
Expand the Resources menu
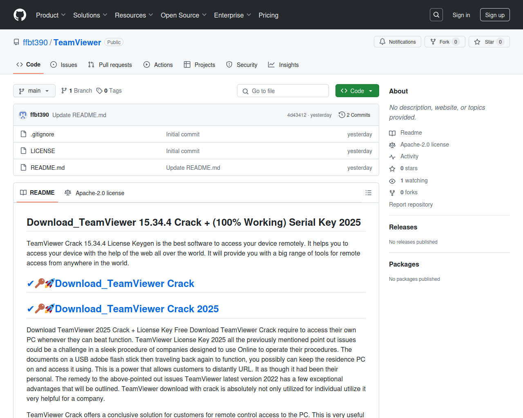134,15
